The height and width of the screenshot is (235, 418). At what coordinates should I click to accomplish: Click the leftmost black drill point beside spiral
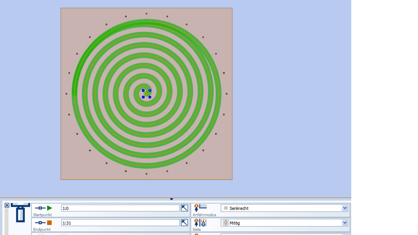point(66,94)
